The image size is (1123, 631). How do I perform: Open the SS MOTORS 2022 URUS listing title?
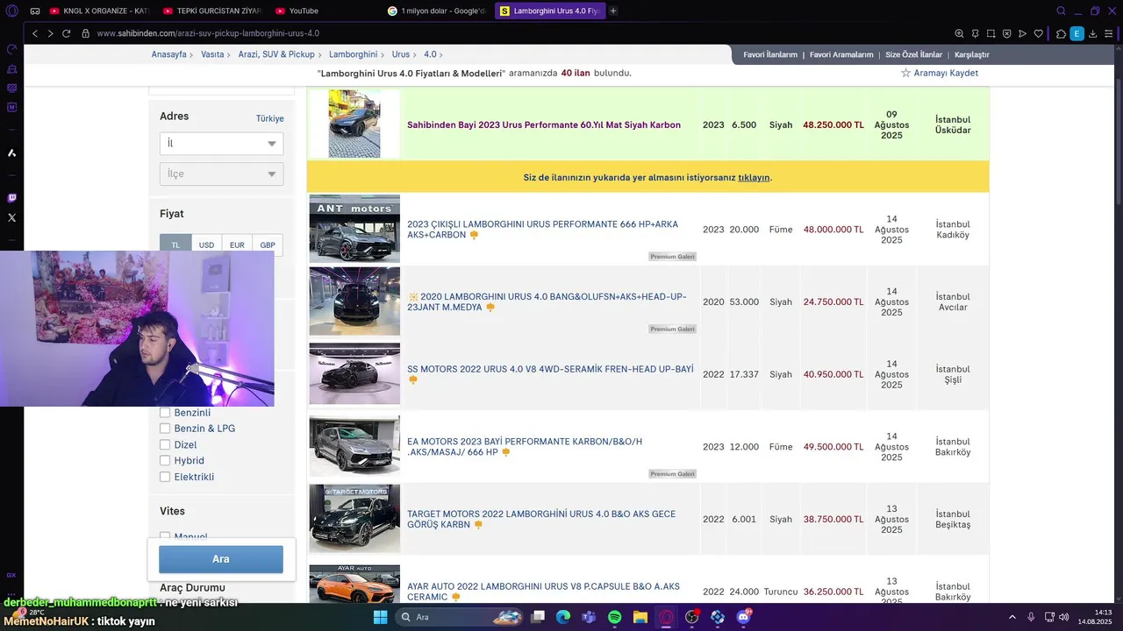tap(550, 370)
